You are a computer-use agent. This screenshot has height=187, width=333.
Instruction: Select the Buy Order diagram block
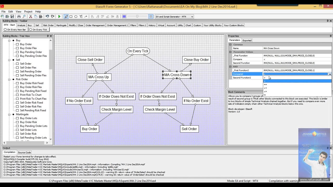89,129
